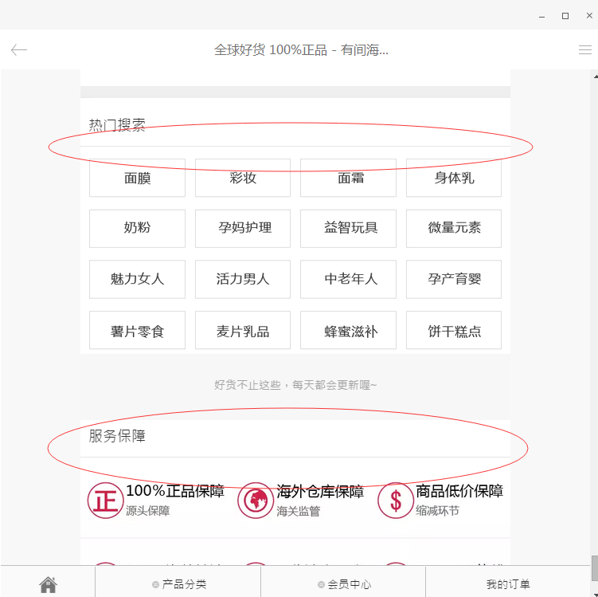Select the 彩妆 search tag
The height and width of the screenshot is (597, 598).
point(243,178)
